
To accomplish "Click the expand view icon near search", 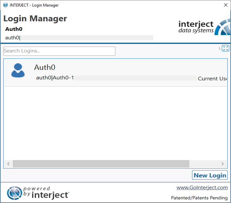I will 225,48.
